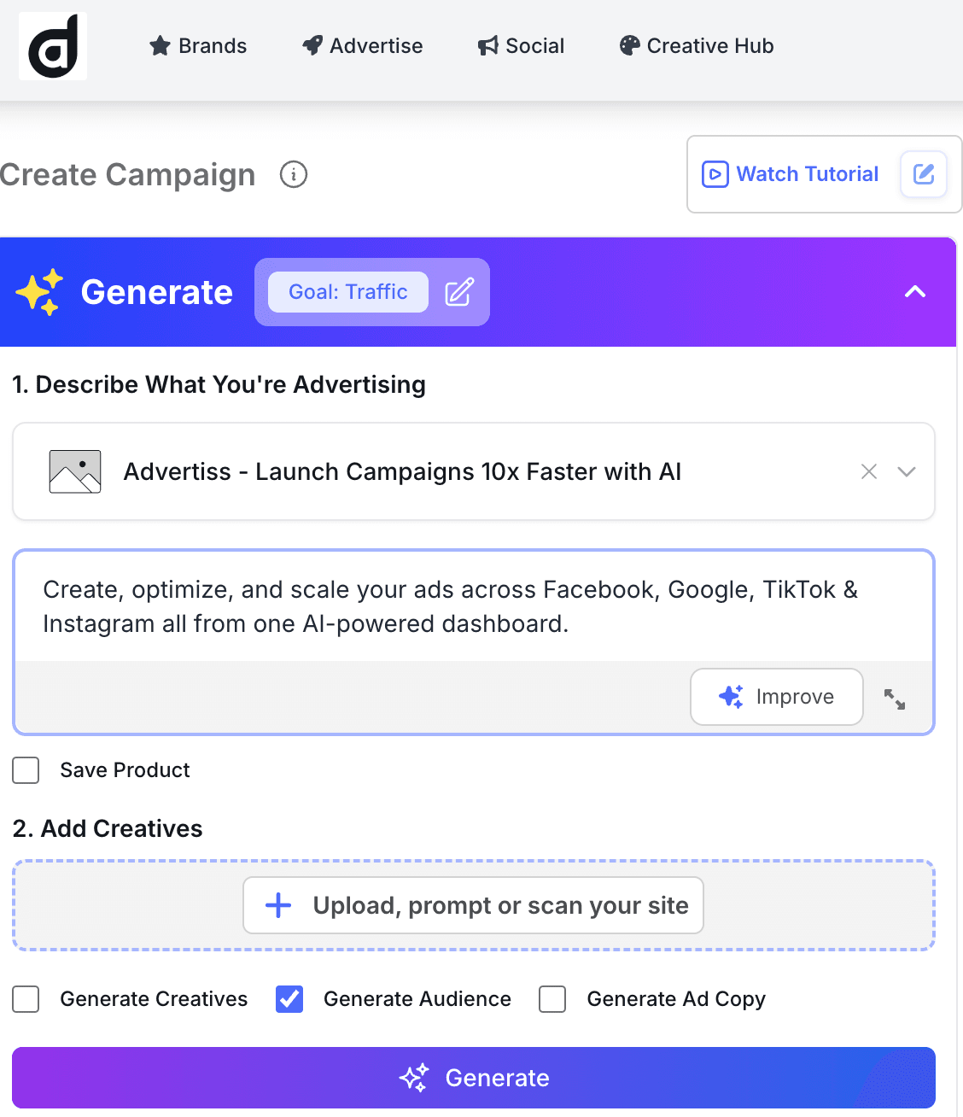The height and width of the screenshot is (1117, 963).
Task: Edit the Traffic goal with the pencil icon
Action: pyautogui.click(x=459, y=292)
